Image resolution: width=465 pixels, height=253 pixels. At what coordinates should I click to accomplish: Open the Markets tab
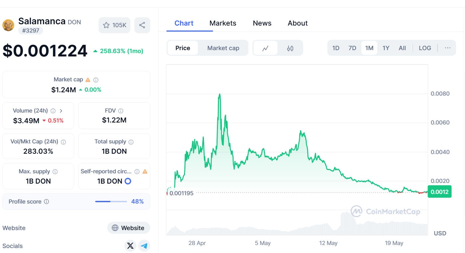pos(223,23)
